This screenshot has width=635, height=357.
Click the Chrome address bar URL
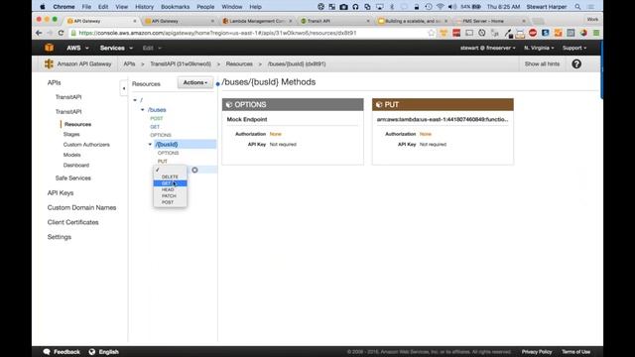click(217, 33)
